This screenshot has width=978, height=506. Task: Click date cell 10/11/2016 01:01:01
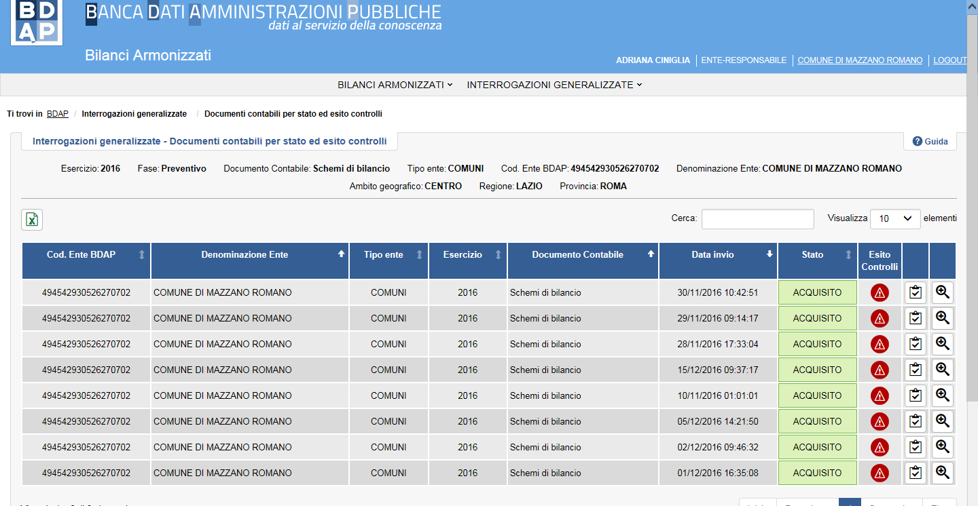pos(718,396)
